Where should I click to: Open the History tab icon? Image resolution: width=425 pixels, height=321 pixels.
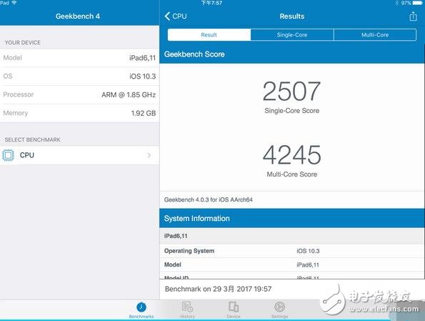pos(187,307)
